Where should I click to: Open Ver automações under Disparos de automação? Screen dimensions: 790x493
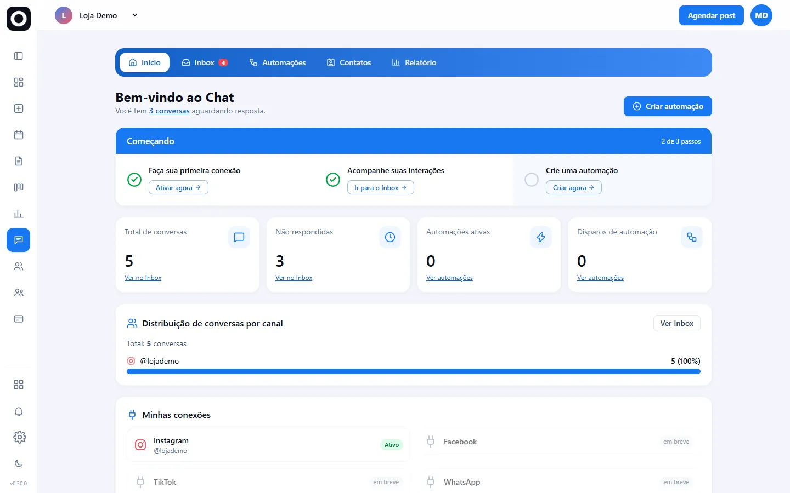pos(601,278)
